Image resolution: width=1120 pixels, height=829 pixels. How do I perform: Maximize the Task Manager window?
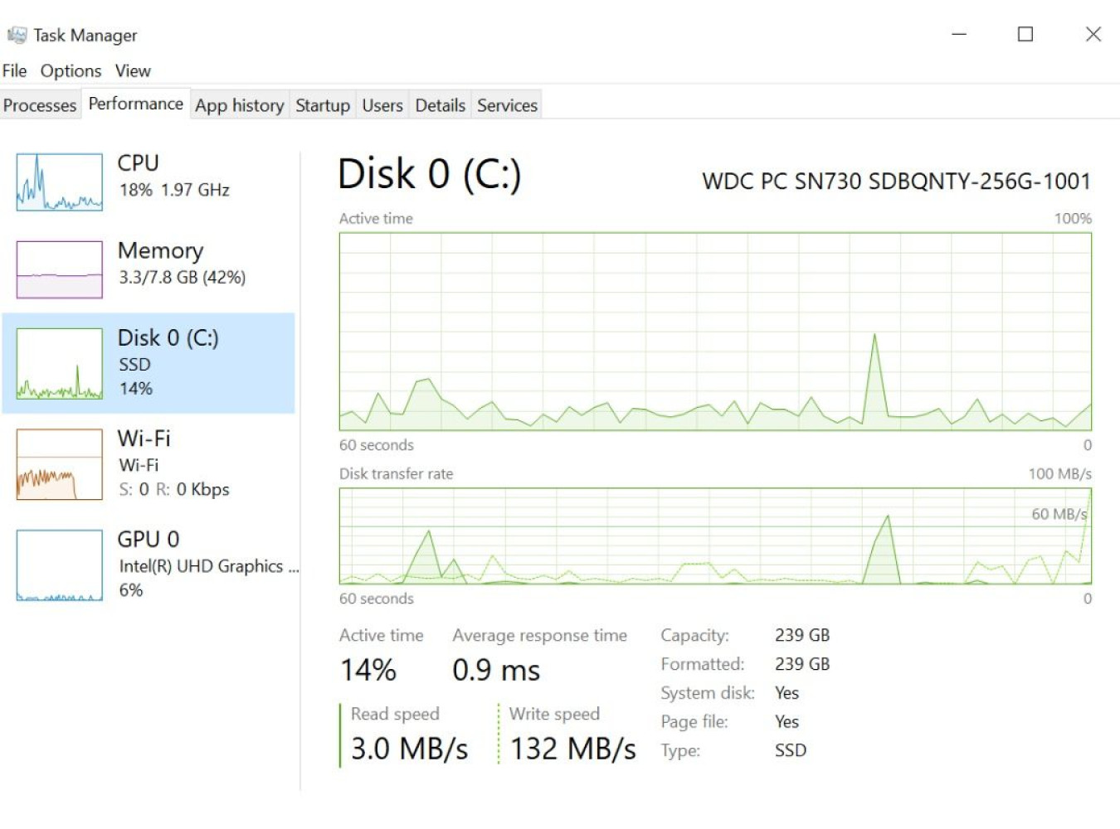click(1025, 34)
